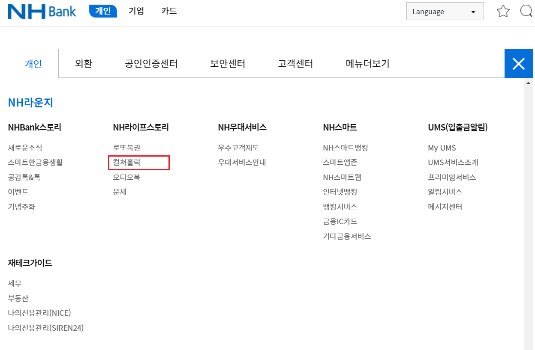Open the Language dropdown
This screenshot has height=350, width=535.
[445, 12]
